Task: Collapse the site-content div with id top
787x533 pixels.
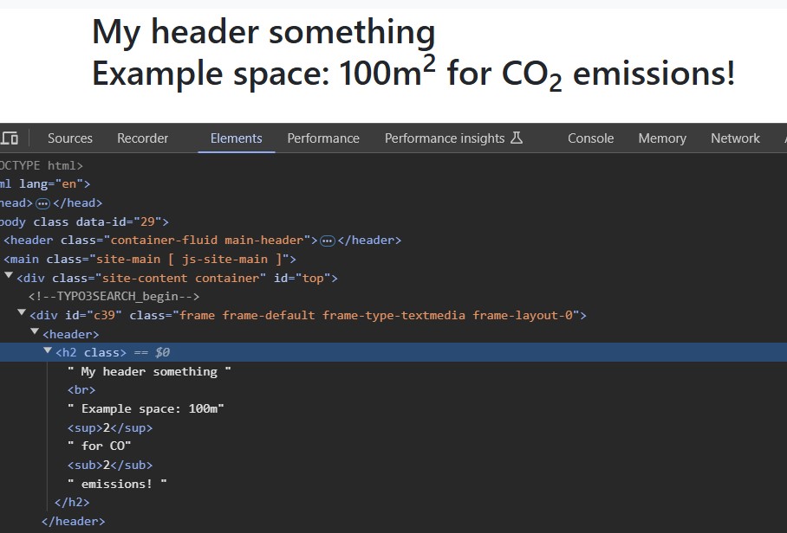Action: pyautogui.click(x=9, y=277)
